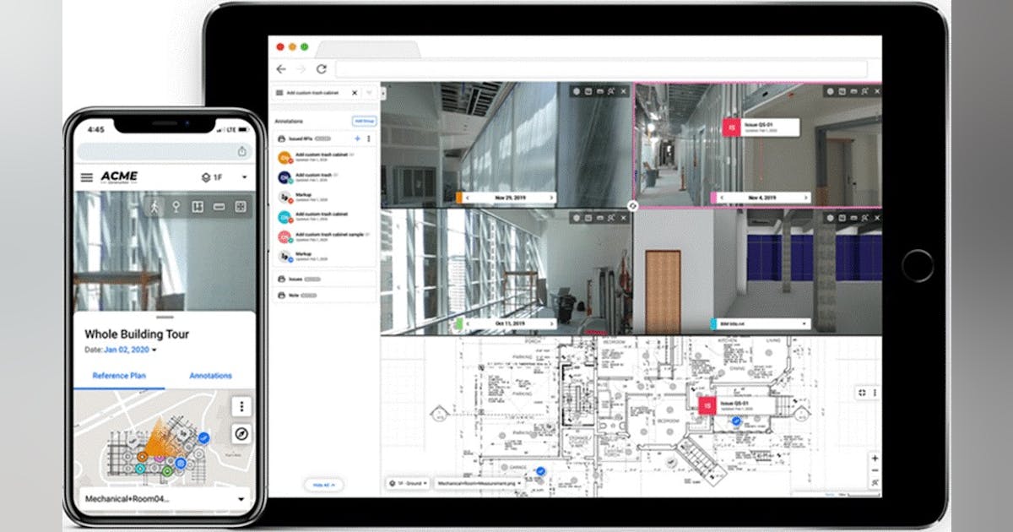Tap the compass icon on the phone map
The image size is (1013, 532).
[243, 434]
